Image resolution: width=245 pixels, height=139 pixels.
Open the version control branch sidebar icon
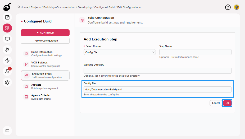7,50
